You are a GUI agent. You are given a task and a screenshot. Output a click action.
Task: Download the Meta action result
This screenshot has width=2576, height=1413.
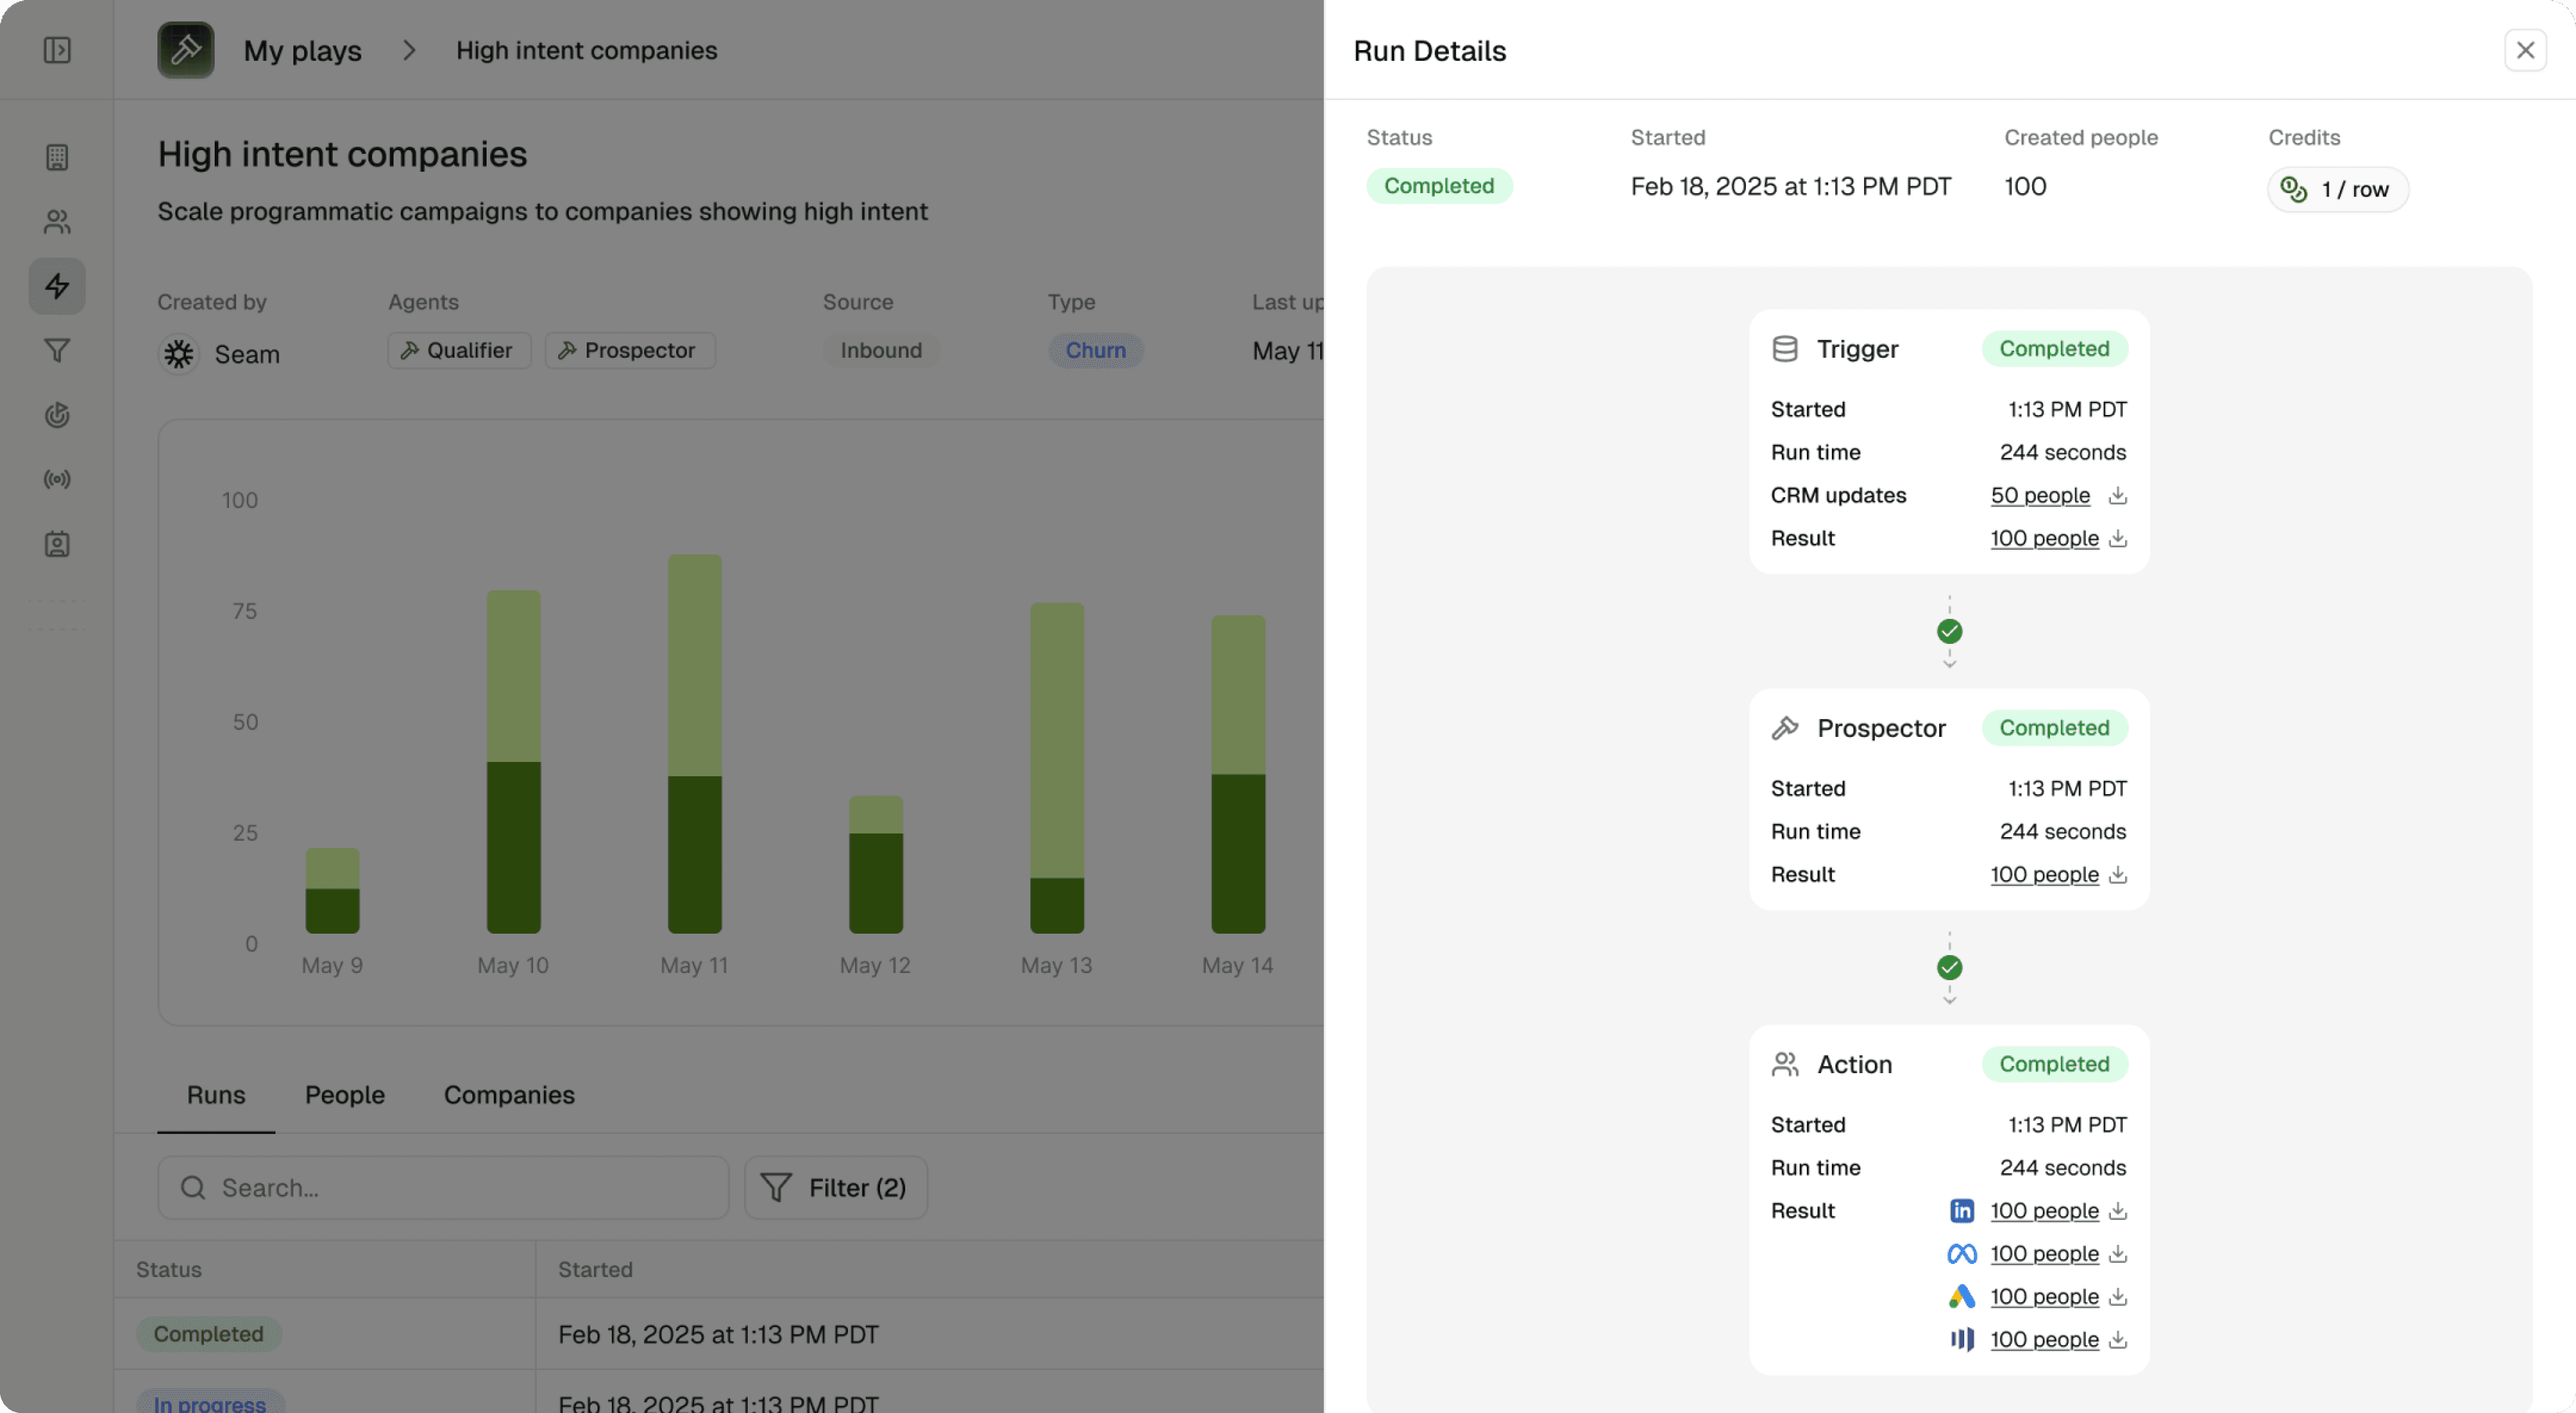click(x=2117, y=1253)
